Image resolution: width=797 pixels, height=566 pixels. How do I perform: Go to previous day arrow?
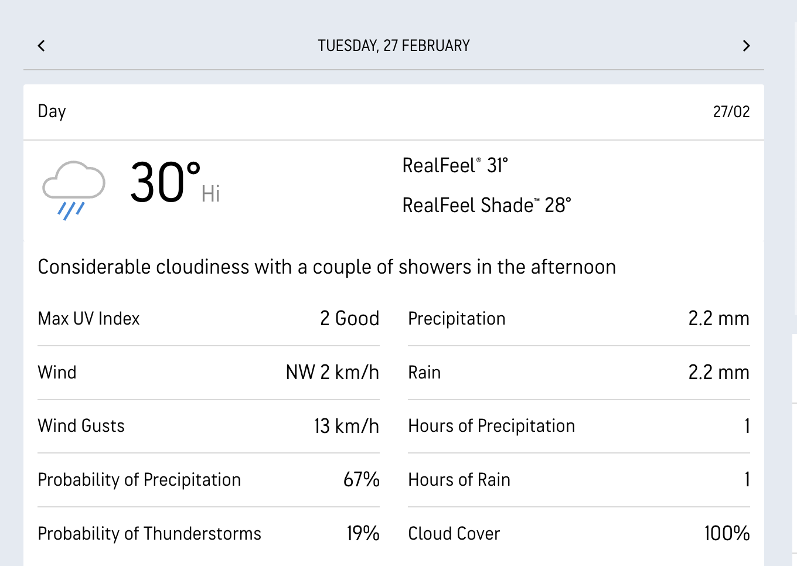click(41, 46)
